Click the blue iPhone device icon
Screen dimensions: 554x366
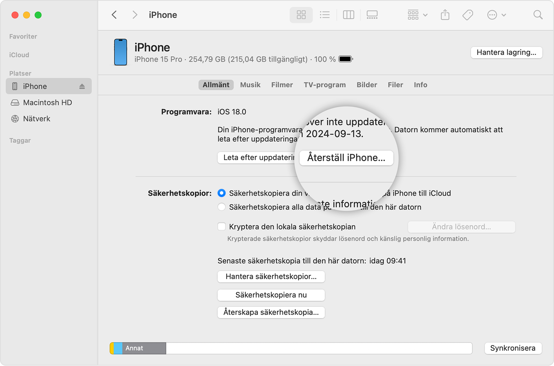coord(120,52)
